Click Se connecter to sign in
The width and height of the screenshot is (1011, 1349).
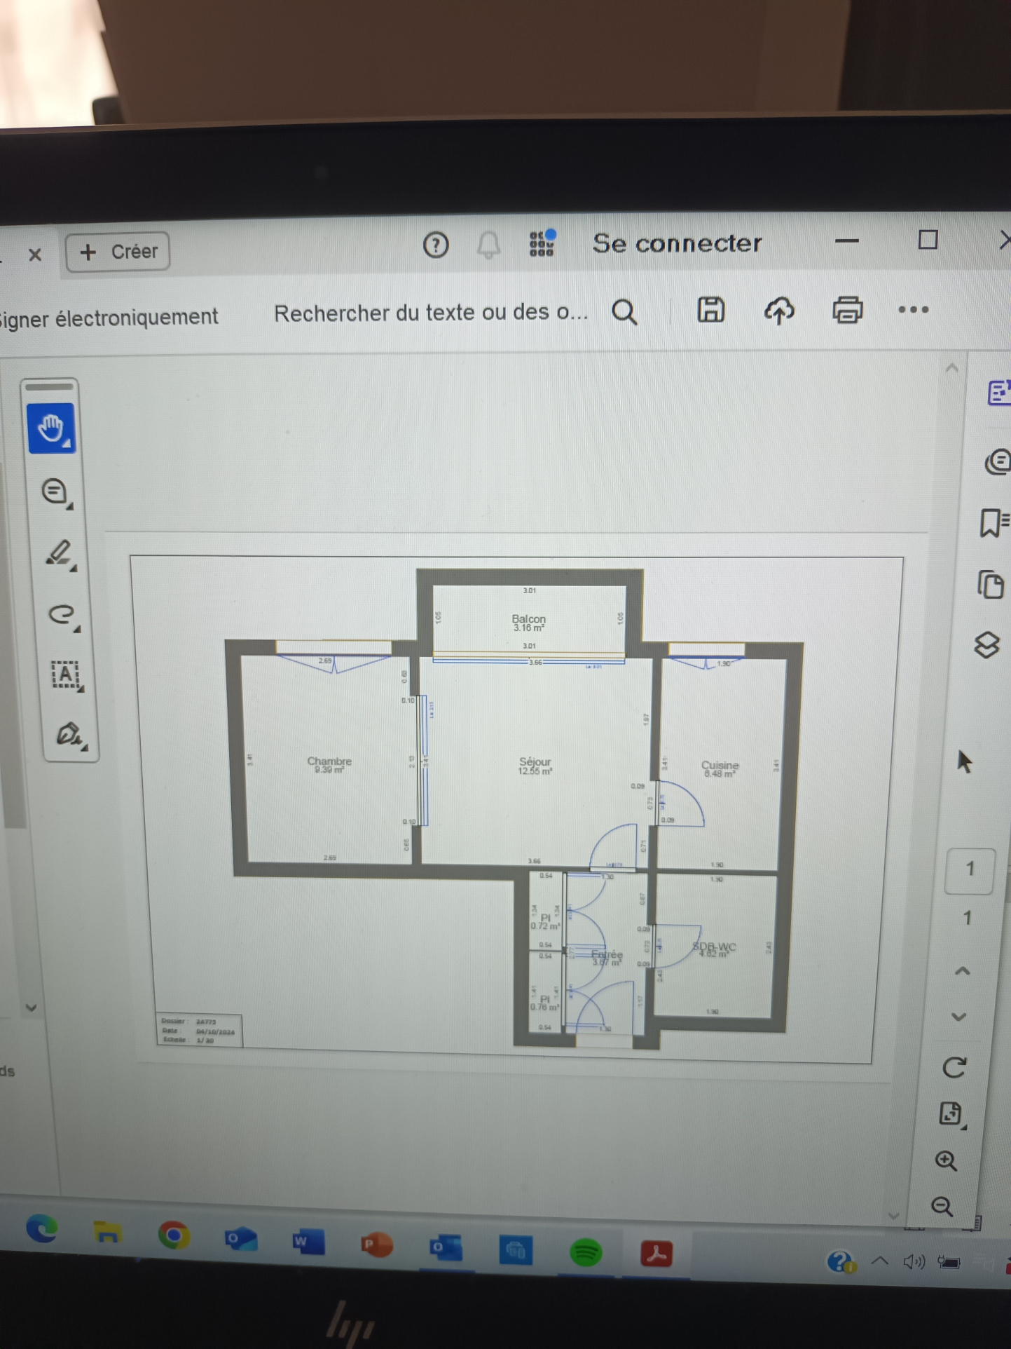point(677,243)
